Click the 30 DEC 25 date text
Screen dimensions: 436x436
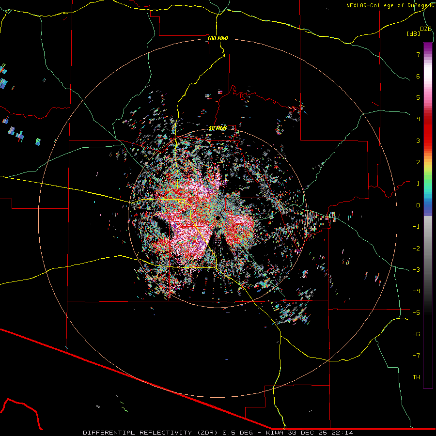[307, 433]
